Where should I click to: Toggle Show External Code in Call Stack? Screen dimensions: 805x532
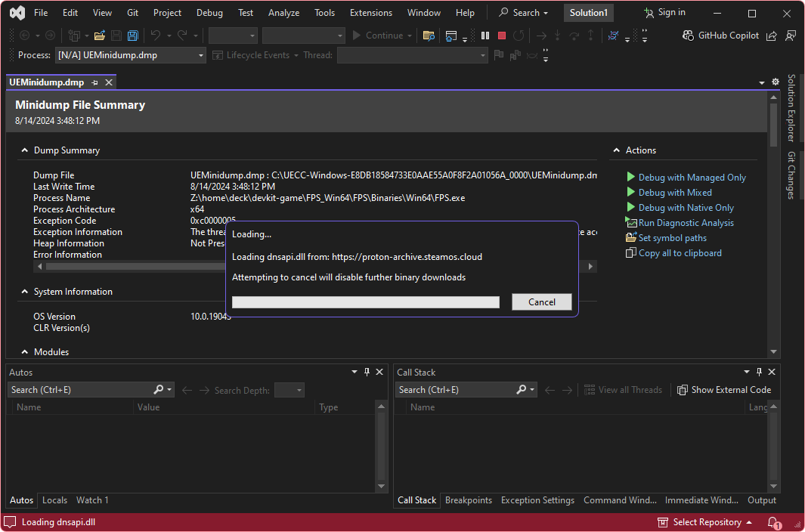[x=724, y=390]
